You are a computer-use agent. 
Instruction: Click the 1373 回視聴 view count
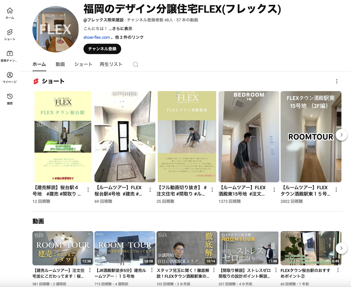tap(230, 201)
